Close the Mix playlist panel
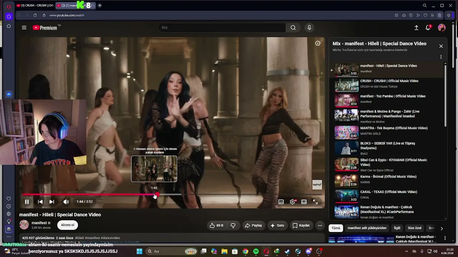458x257 pixels. coord(441,46)
